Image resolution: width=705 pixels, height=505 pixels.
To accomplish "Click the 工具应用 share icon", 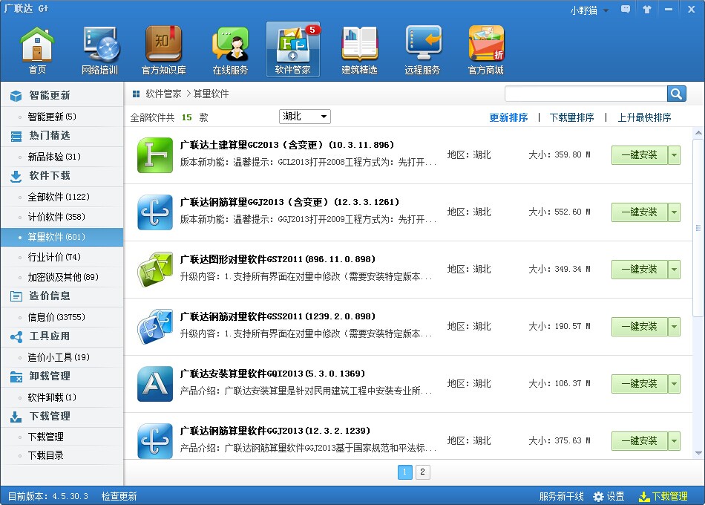I will coord(16,336).
